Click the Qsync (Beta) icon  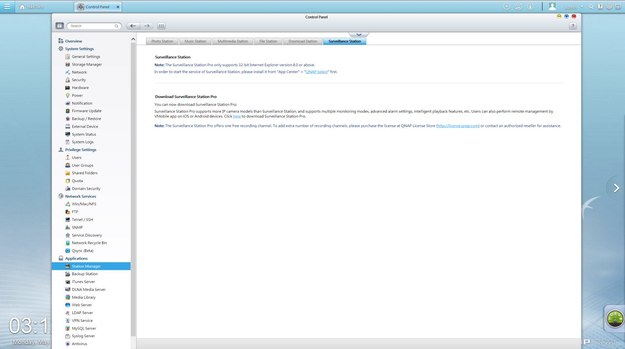(67, 250)
